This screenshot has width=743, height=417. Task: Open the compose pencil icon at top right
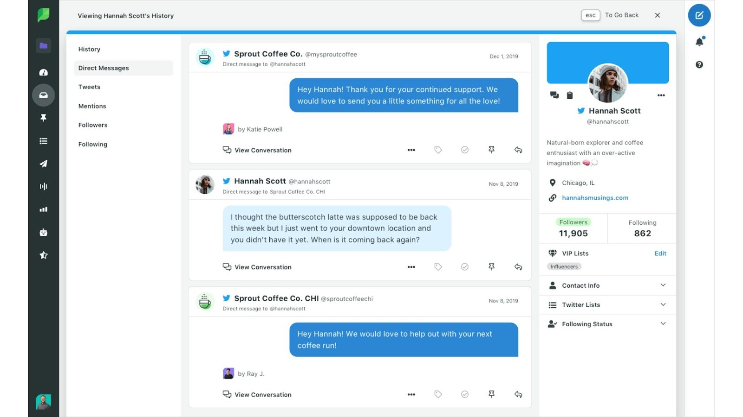[x=699, y=15]
